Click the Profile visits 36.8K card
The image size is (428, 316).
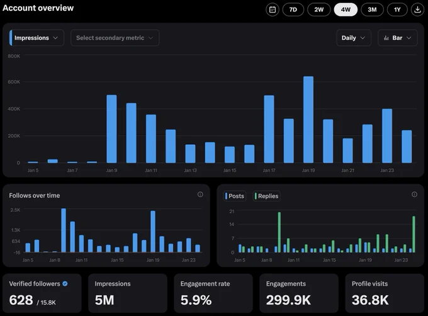385,293
